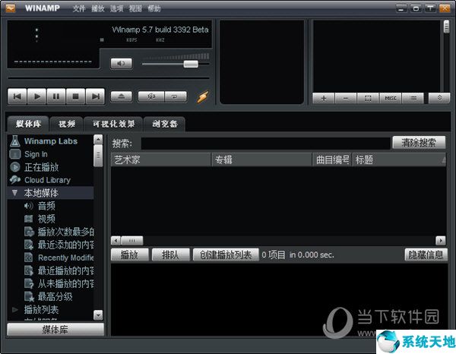Open file with the Eject button
The width and height of the screenshot is (456, 354).
coord(122,96)
